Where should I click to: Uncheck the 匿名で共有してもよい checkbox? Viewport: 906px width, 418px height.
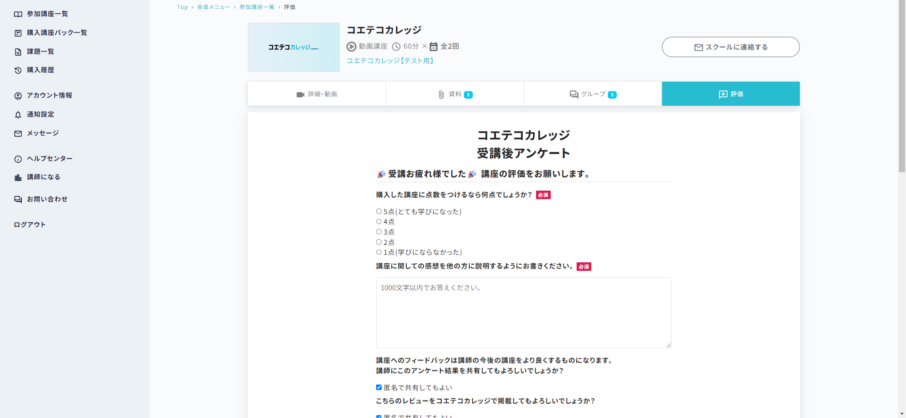tap(379, 387)
